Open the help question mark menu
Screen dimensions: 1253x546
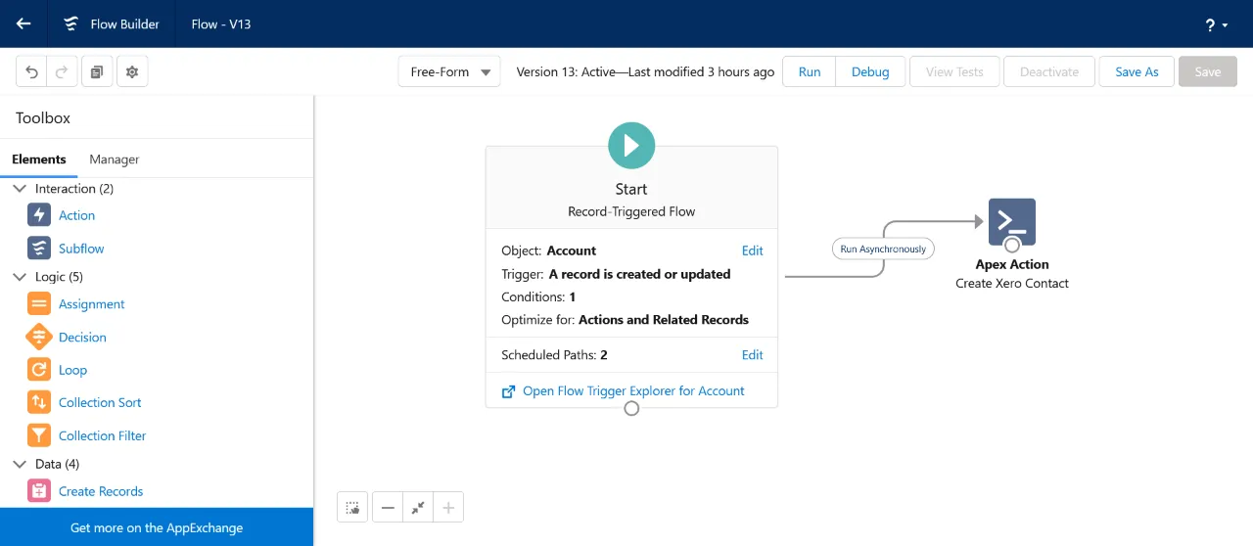[x=1217, y=24]
